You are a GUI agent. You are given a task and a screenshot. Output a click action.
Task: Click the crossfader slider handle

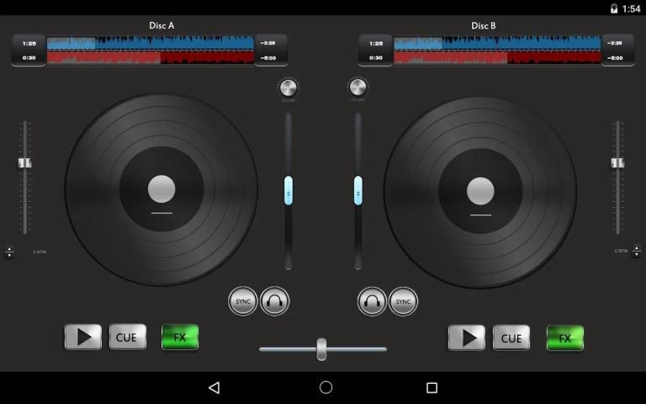[321, 348]
